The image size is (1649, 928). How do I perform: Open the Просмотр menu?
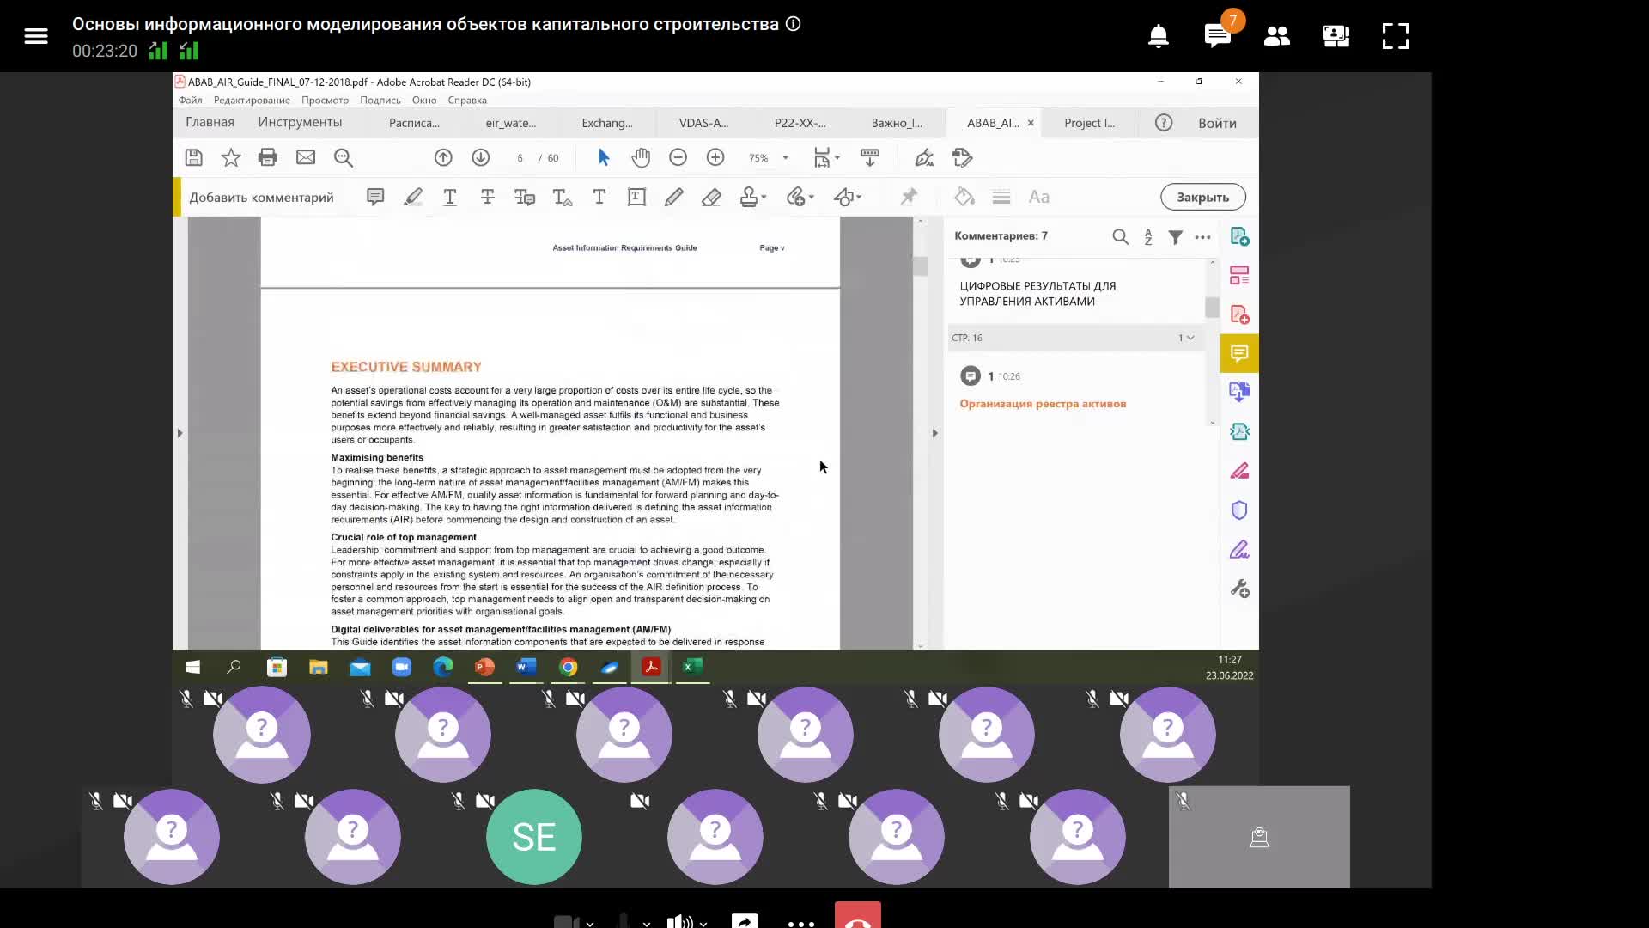(325, 100)
